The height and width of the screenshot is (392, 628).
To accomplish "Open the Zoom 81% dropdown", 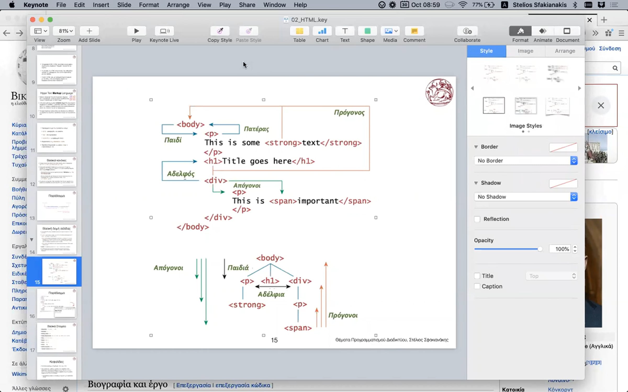I will [x=64, y=31].
